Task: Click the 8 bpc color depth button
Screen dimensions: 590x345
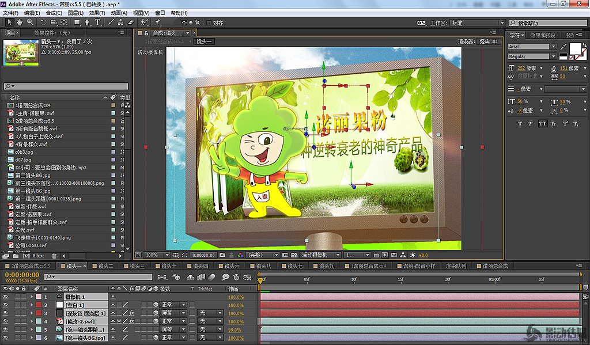Action: tap(38, 256)
